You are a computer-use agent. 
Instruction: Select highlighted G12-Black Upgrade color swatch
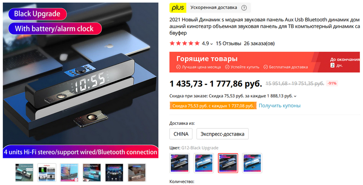[228, 163]
